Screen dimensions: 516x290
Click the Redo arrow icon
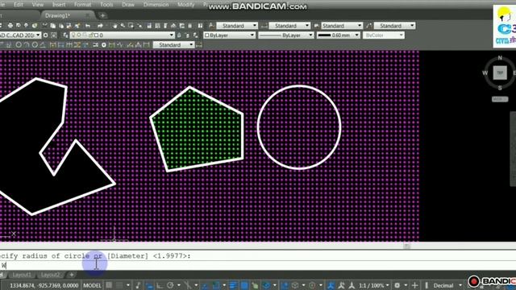click(x=100, y=26)
